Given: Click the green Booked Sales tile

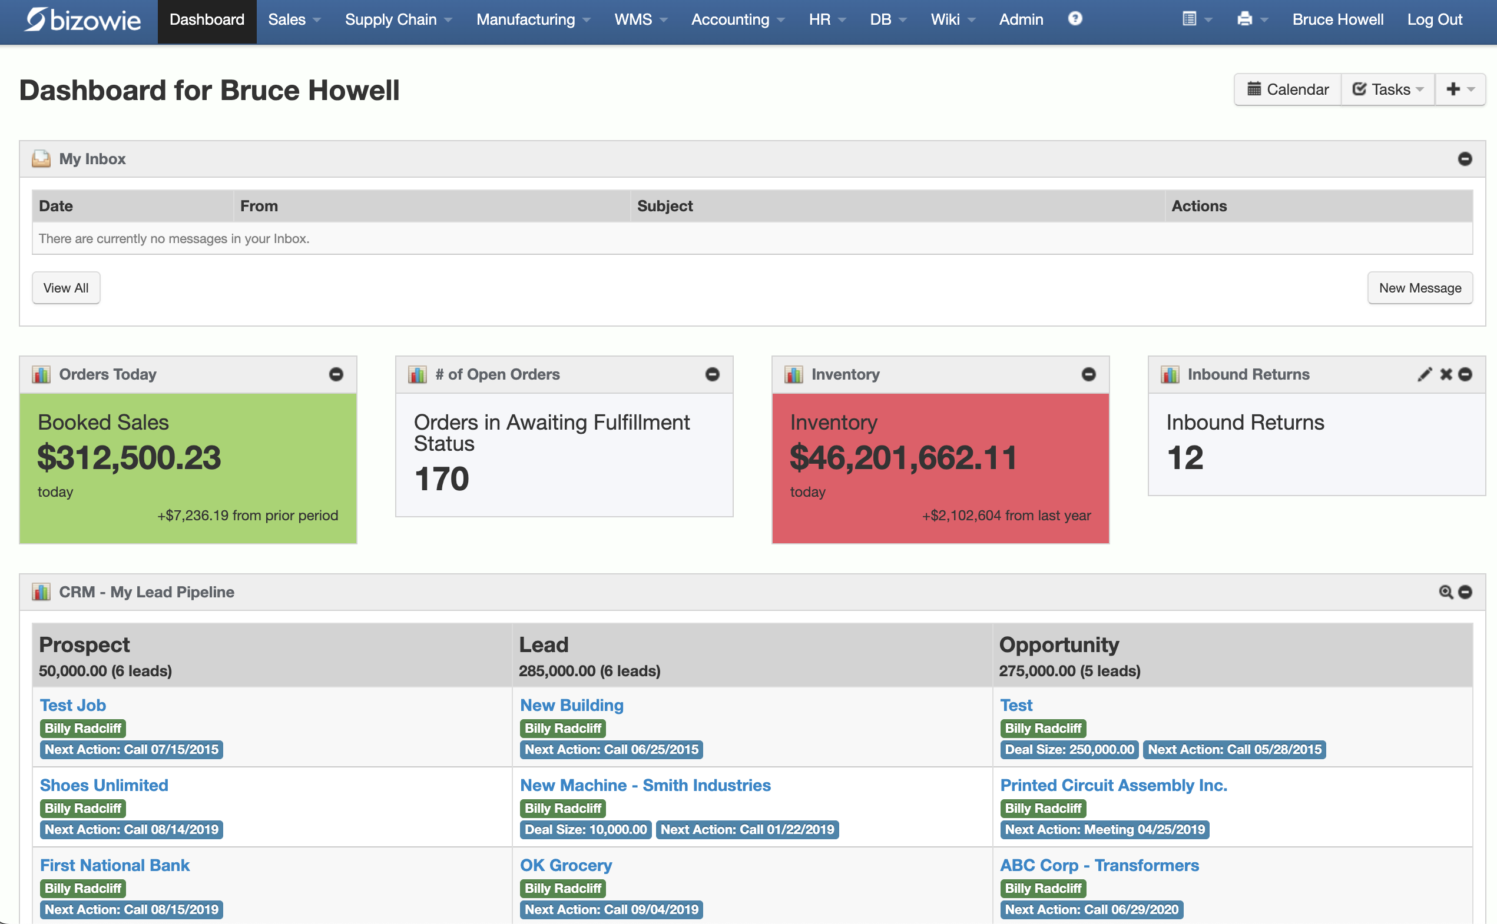Looking at the screenshot, I should pyautogui.click(x=188, y=467).
